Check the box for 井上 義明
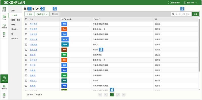This screenshot has width=202, height=100. coord(26,29)
